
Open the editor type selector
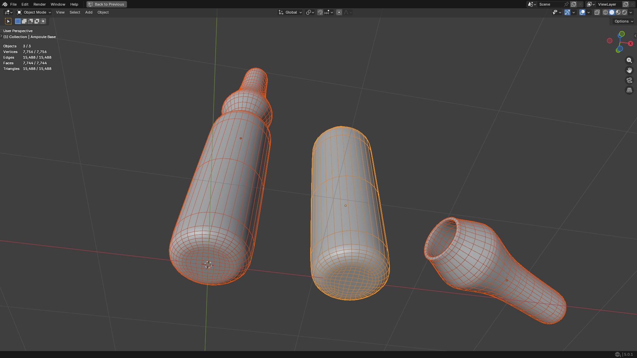(8, 12)
